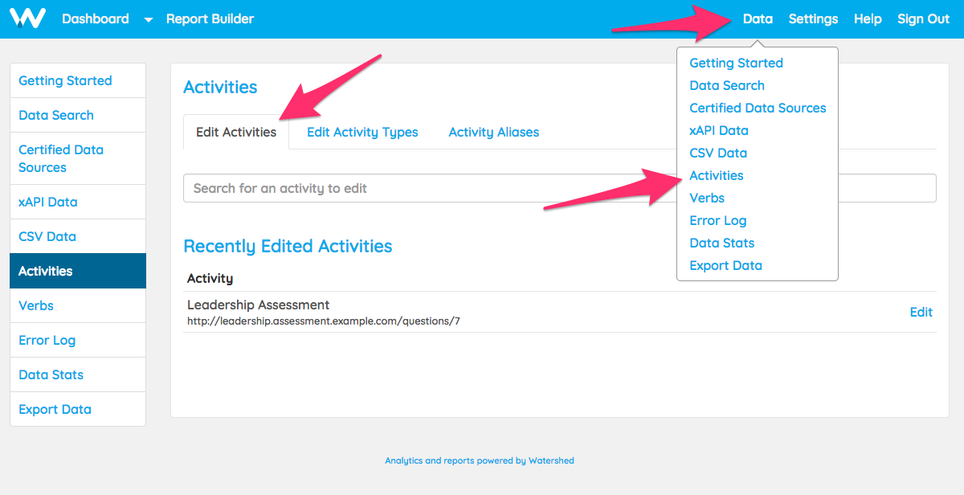Open the Help link in header
The image size is (964, 495).
pos(868,18)
